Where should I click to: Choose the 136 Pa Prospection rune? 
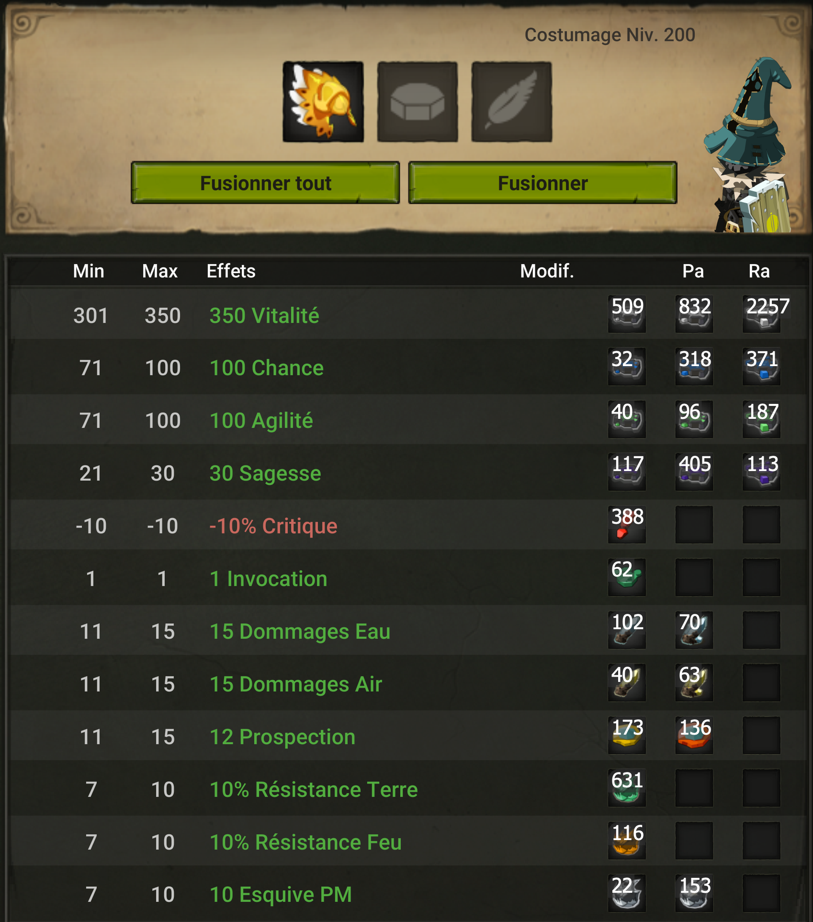pyautogui.click(x=694, y=736)
